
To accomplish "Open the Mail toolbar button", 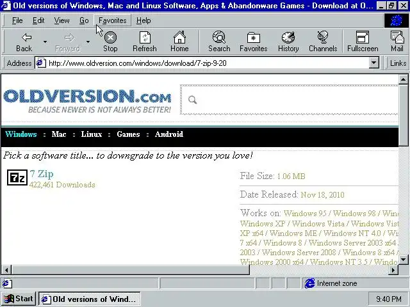I will click(397, 42).
